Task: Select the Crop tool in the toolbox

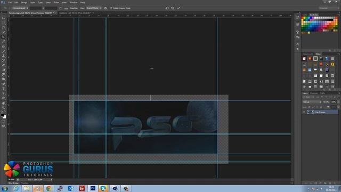Action: coord(3,37)
